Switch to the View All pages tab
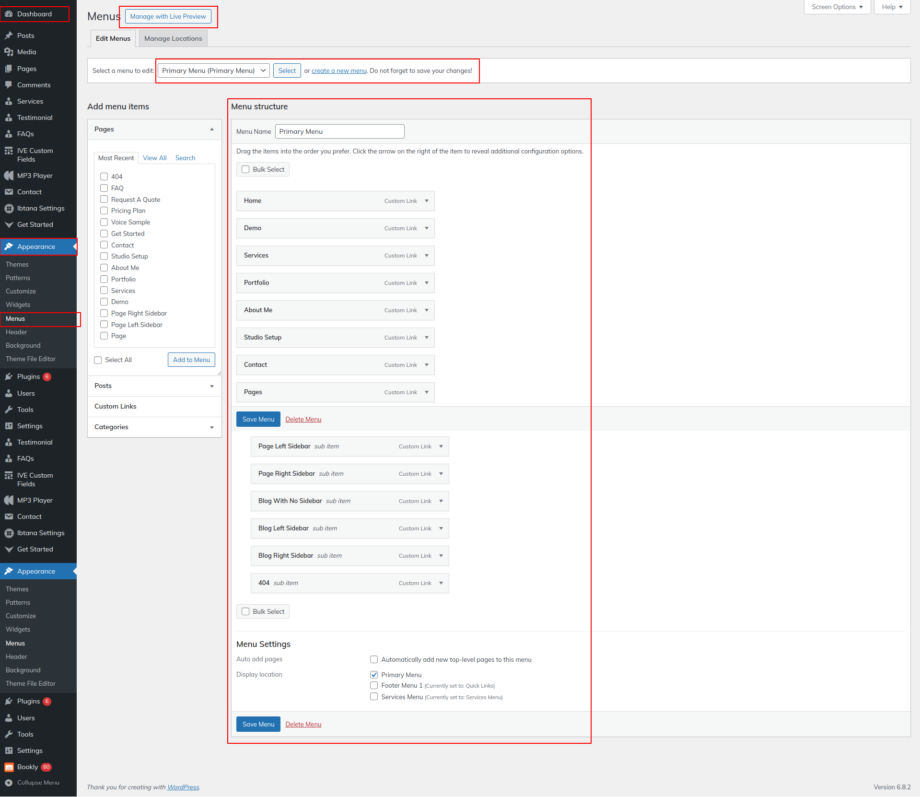The width and height of the screenshot is (920, 797). tap(154, 158)
